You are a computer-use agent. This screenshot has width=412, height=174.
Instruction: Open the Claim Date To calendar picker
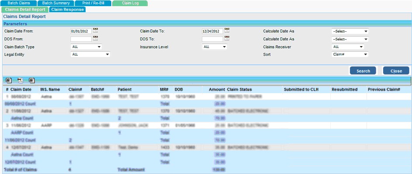[x=227, y=31]
